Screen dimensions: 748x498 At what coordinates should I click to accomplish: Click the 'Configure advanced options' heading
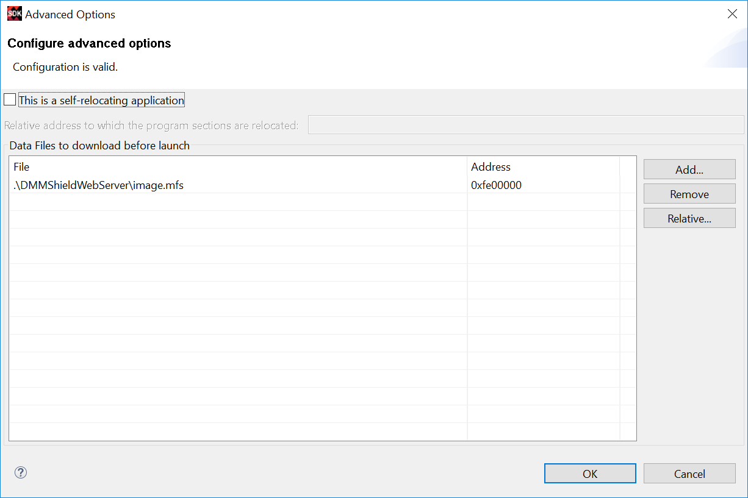point(89,43)
